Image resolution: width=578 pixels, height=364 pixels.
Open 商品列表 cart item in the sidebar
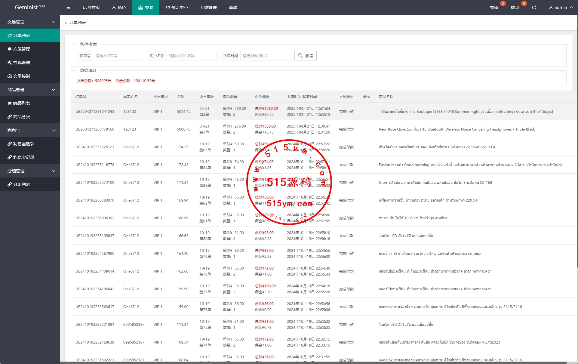click(x=21, y=103)
